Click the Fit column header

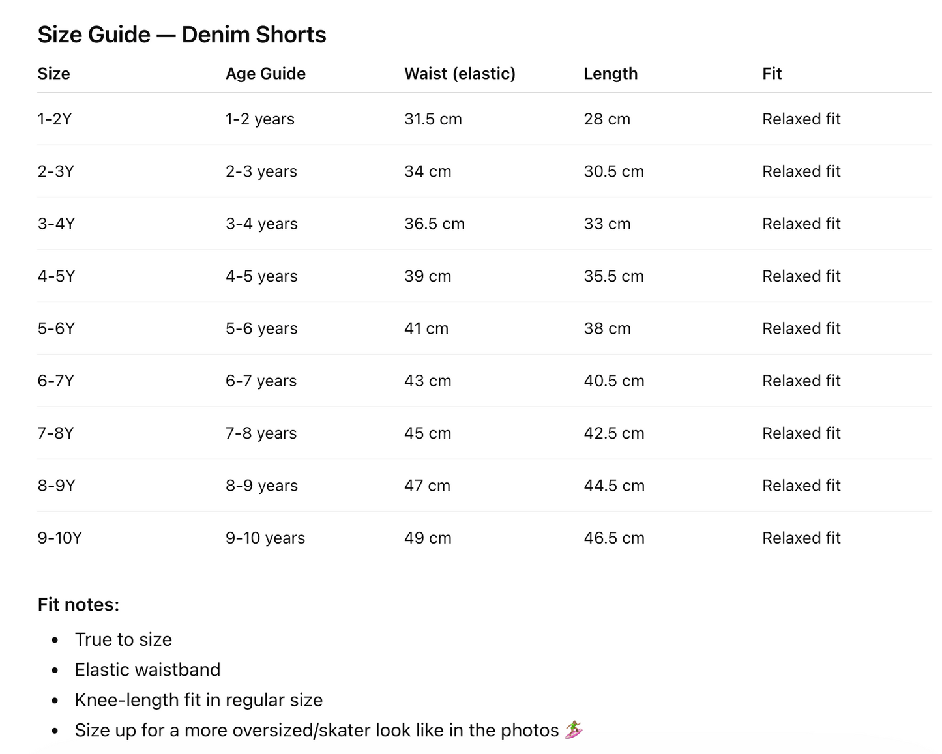772,74
